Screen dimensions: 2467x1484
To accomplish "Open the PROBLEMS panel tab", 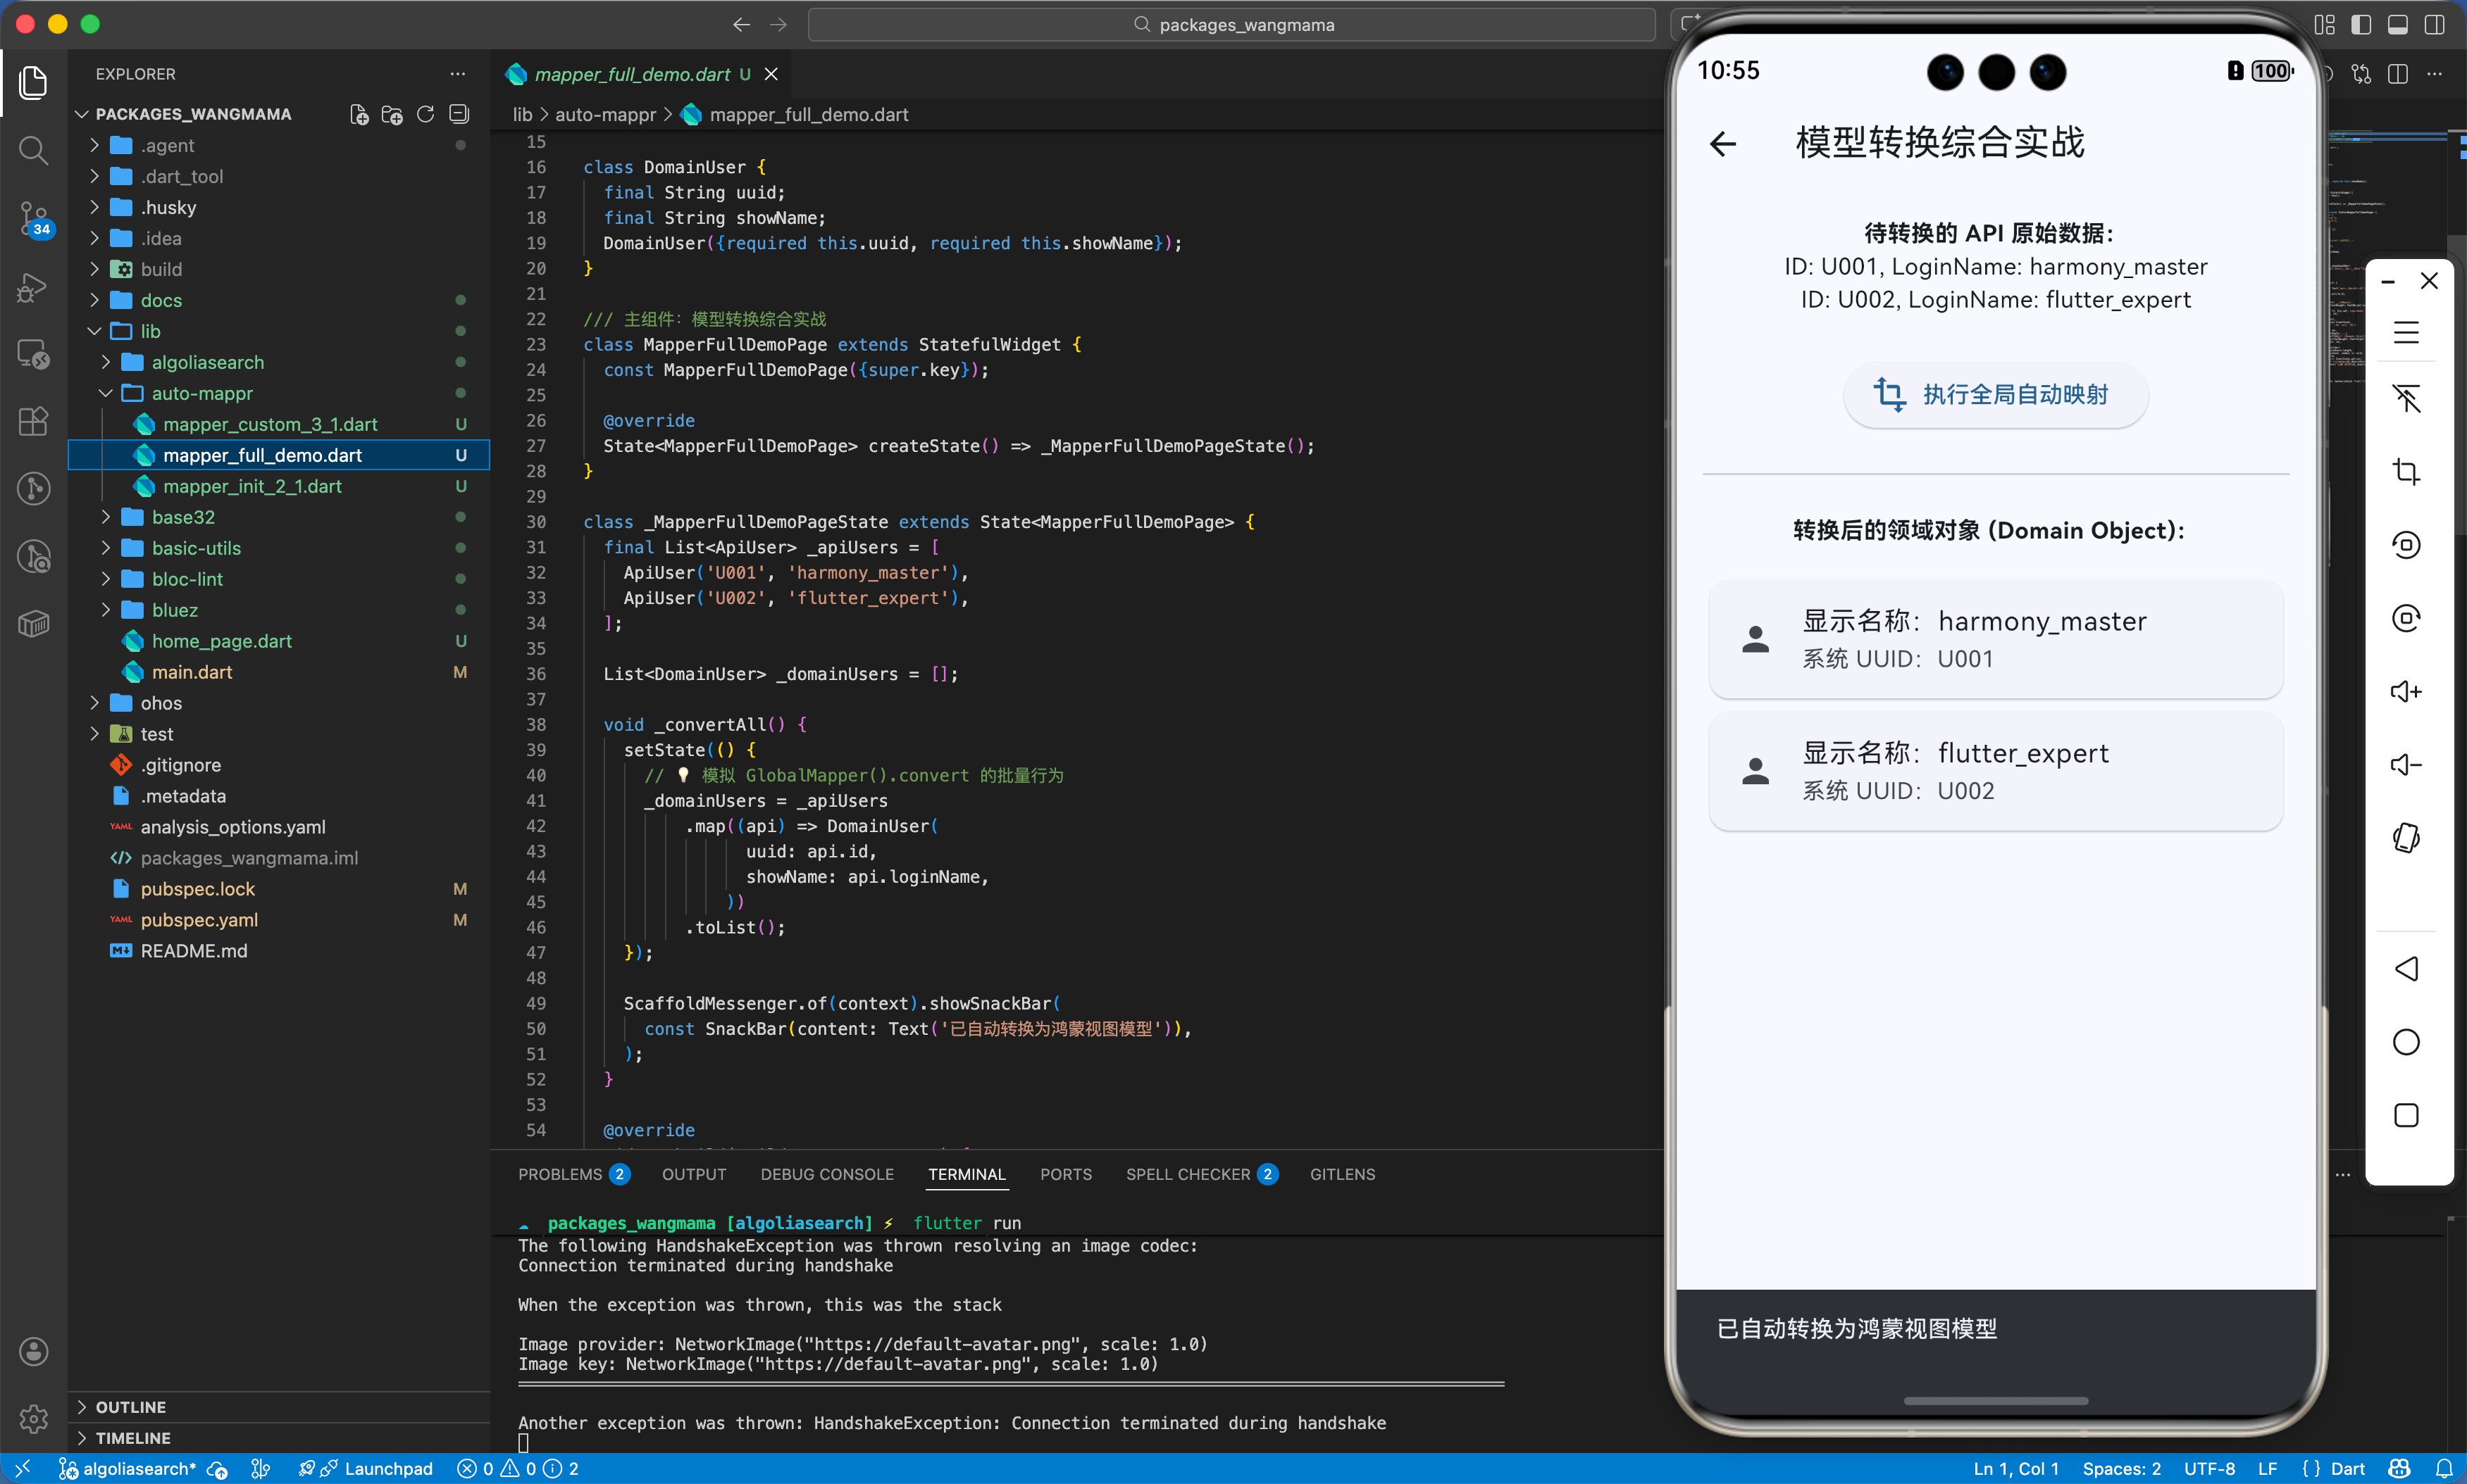I will pos(560,1174).
